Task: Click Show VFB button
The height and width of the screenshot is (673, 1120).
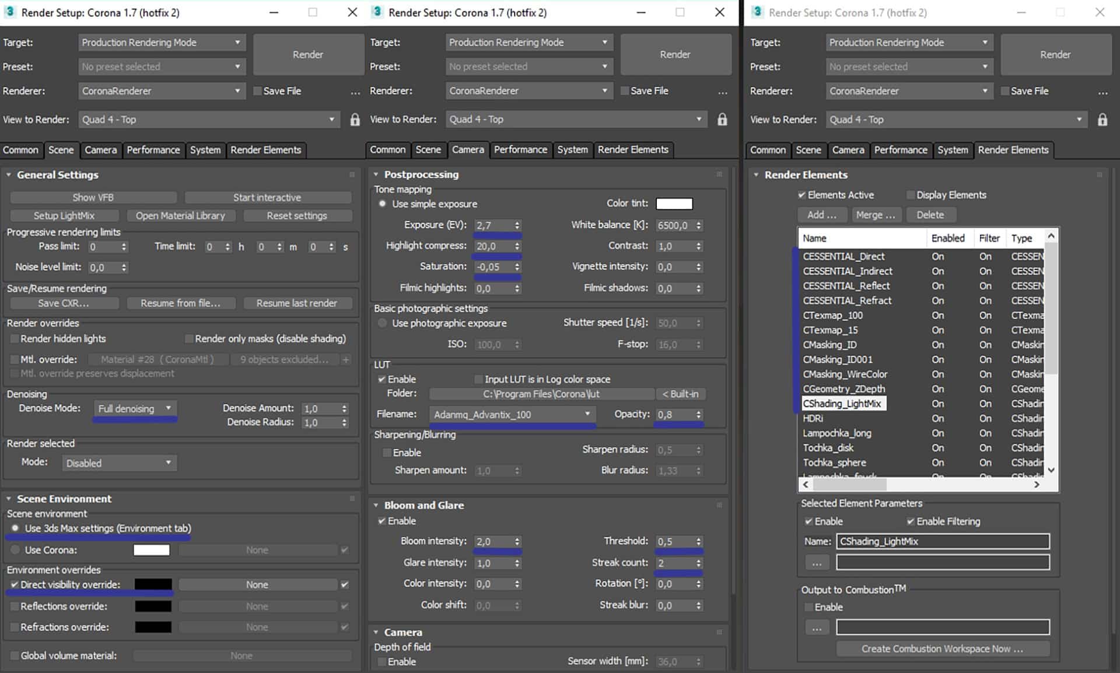Action: [93, 198]
